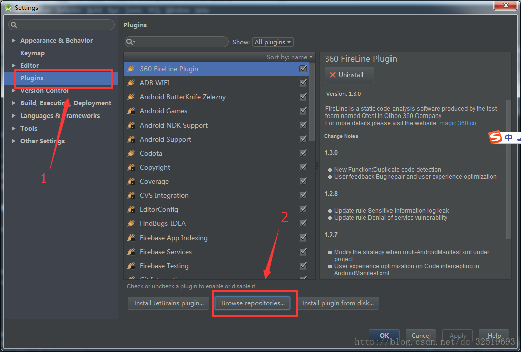Click the Android Studio logo in title bar
521x352 pixels.
8,8
